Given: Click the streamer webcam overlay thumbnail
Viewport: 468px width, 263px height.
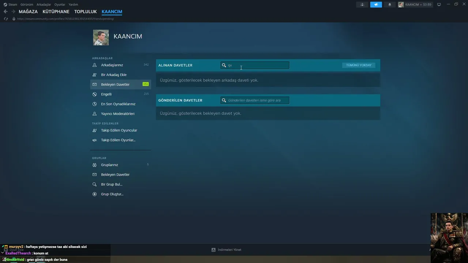Looking at the screenshot, I should pos(449,238).
